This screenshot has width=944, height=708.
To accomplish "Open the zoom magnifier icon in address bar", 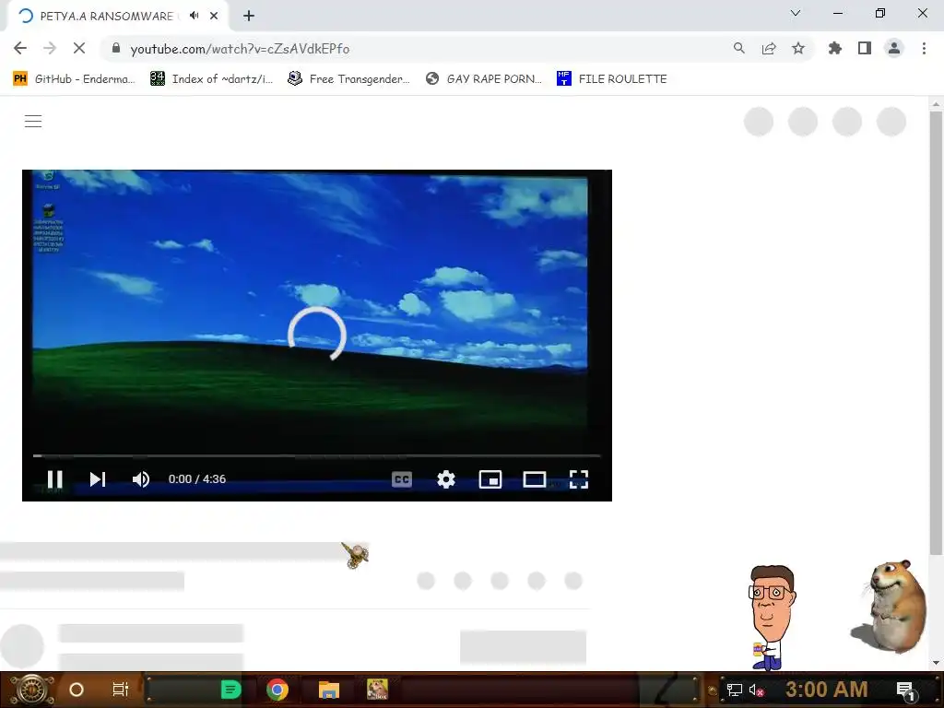I will pos(739,48).
